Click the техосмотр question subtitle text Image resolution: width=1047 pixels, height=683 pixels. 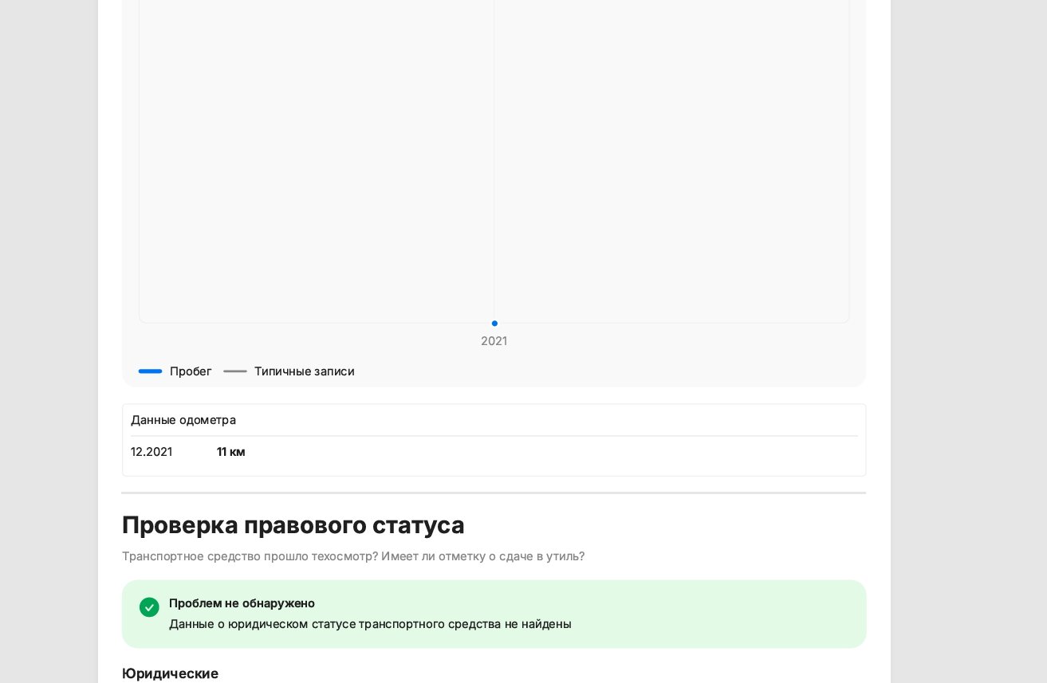click(x=352, y=556)
